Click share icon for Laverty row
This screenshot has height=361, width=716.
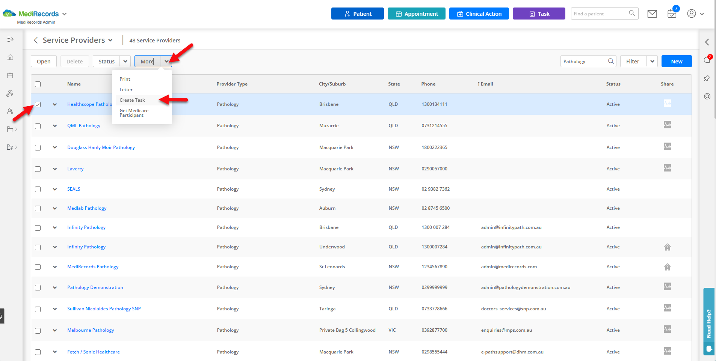tap(668, 168)
